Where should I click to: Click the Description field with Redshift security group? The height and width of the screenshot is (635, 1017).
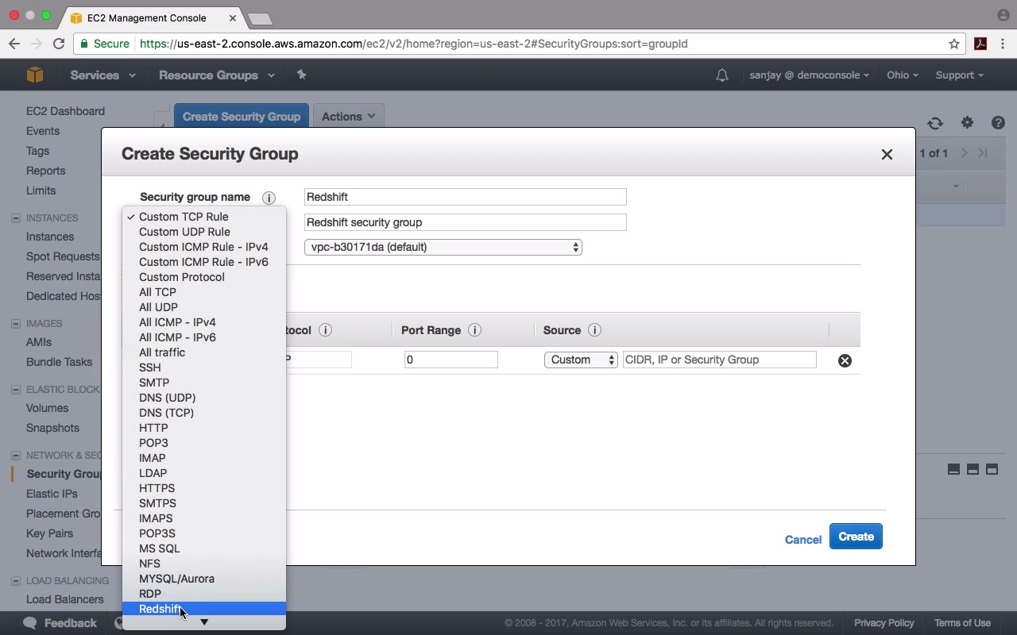tap(466, 222)
